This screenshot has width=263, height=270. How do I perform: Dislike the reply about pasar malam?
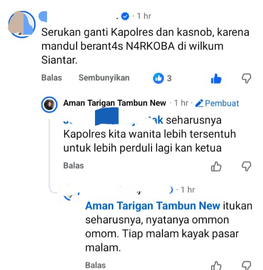pos(247,265)
